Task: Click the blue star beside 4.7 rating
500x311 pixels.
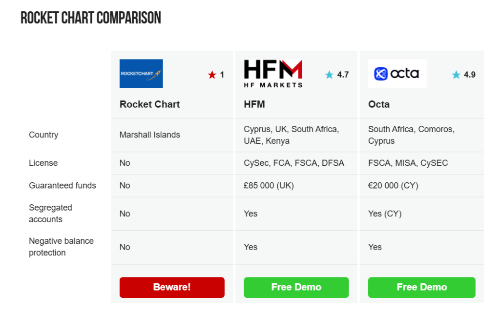Action: coord(329,75)
